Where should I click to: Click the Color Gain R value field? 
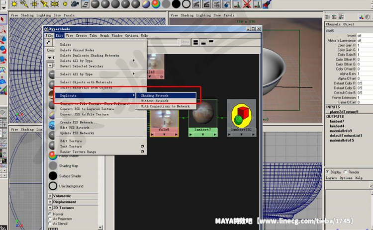[365, 45]
